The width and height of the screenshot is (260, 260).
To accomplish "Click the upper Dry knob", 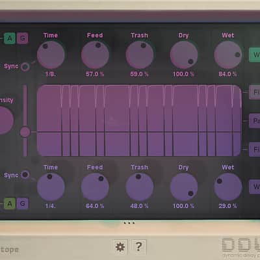I will click(x=184, y=55).
